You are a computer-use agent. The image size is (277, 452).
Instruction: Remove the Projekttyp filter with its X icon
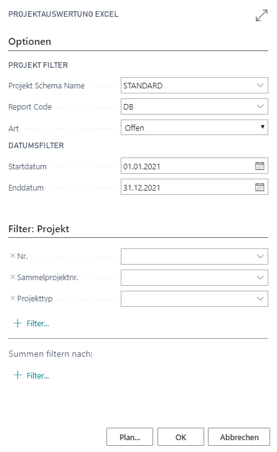click(x=12, y=298)
